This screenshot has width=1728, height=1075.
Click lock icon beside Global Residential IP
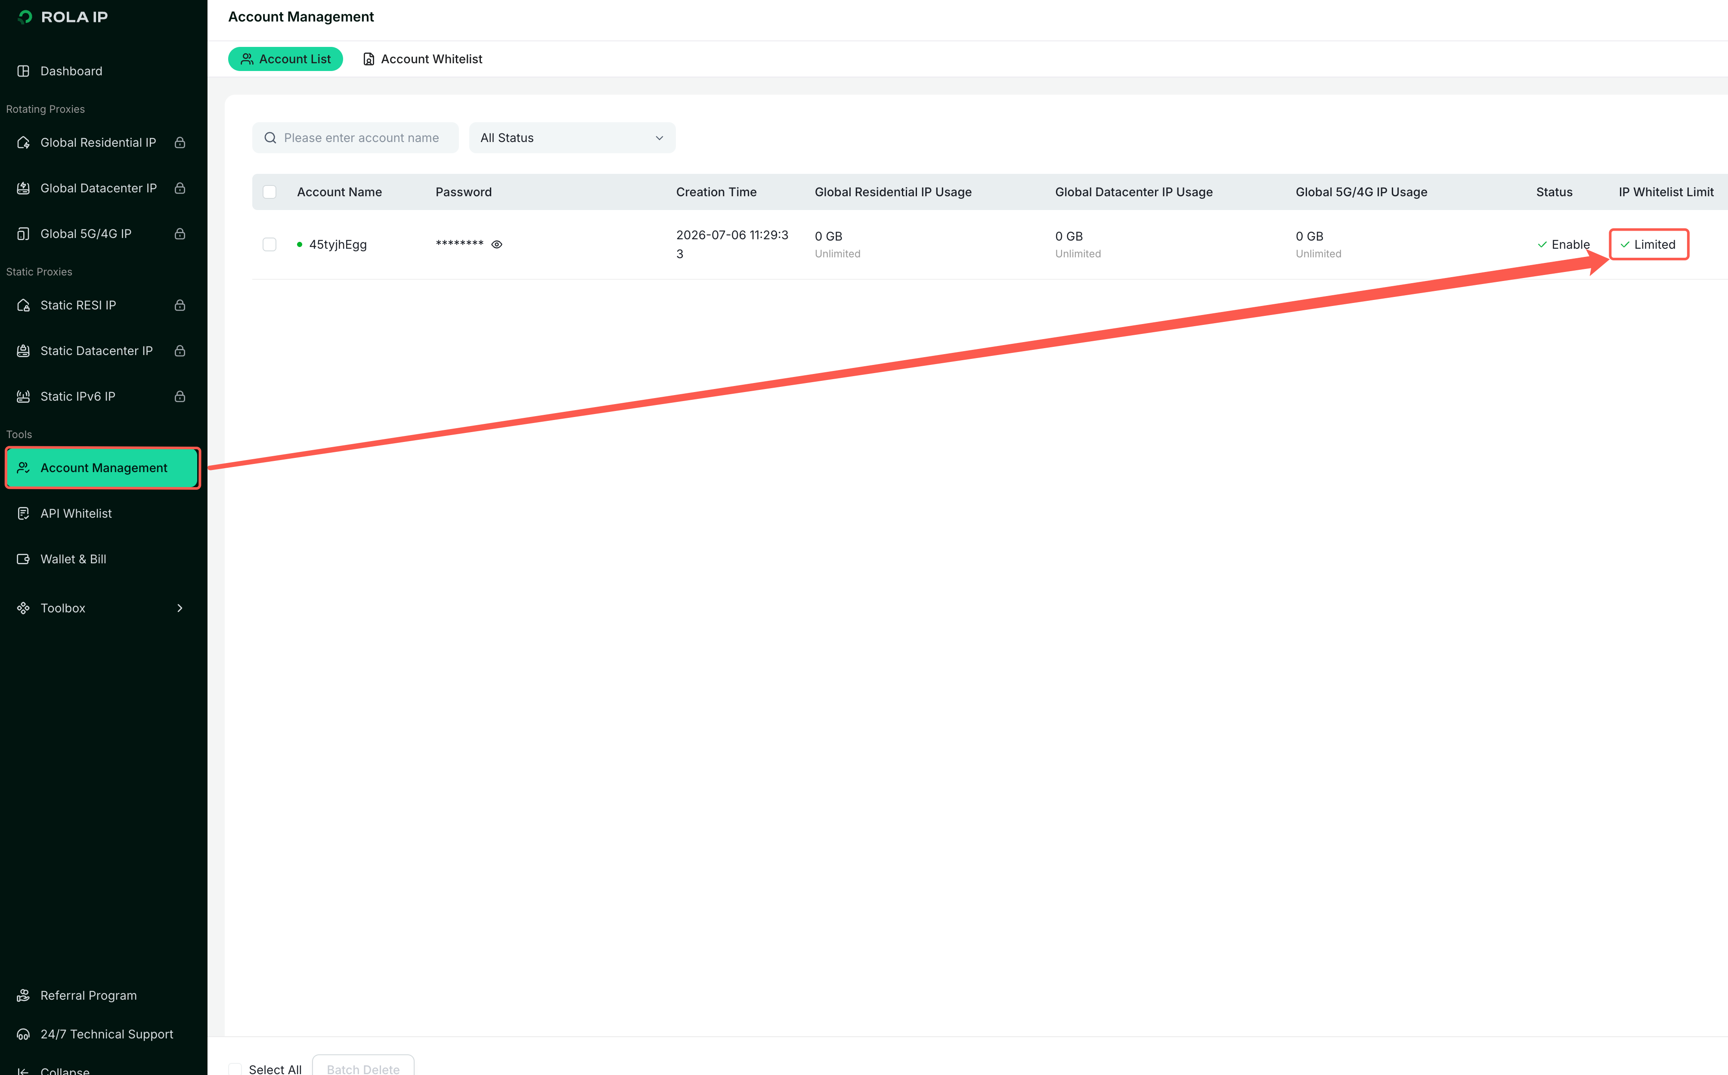click(x=180, y=143)
